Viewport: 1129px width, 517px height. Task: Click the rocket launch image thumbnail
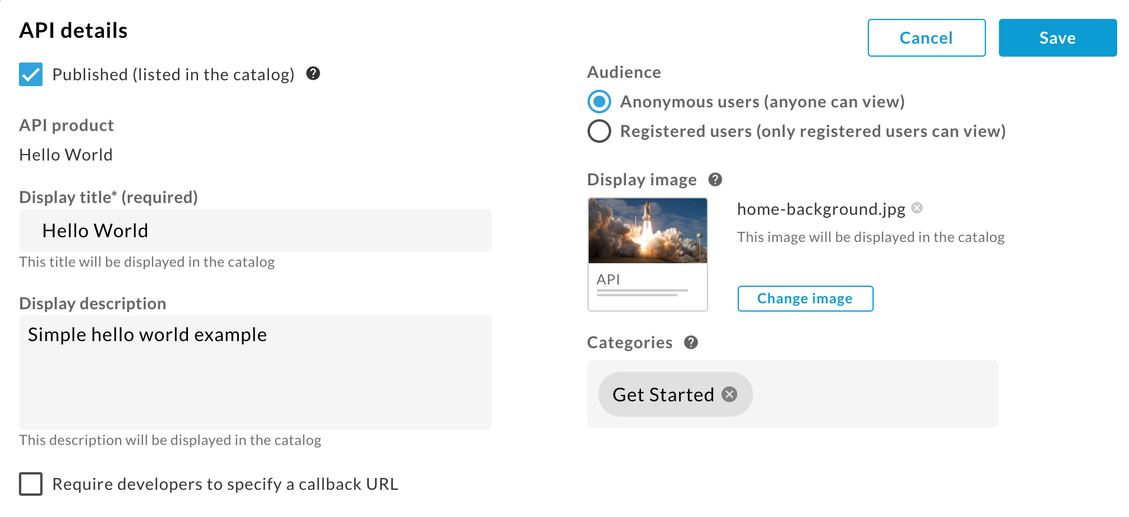[648, 231]
